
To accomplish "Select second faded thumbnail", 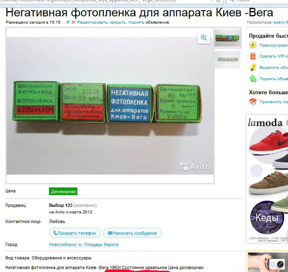I will pyautogui.click(x=228, y=59).
